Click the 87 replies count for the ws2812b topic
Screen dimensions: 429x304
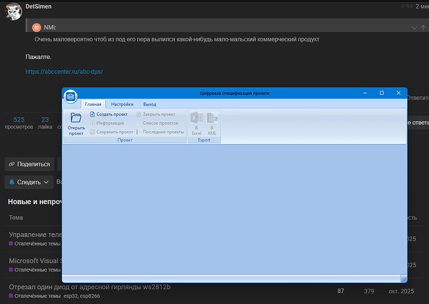(x=341, y=291)
